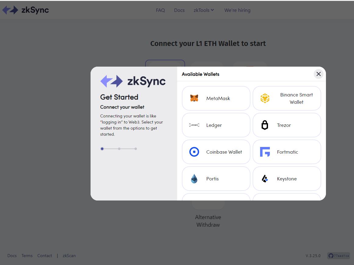Click the Connect your wallet subheading

(122, 107)
